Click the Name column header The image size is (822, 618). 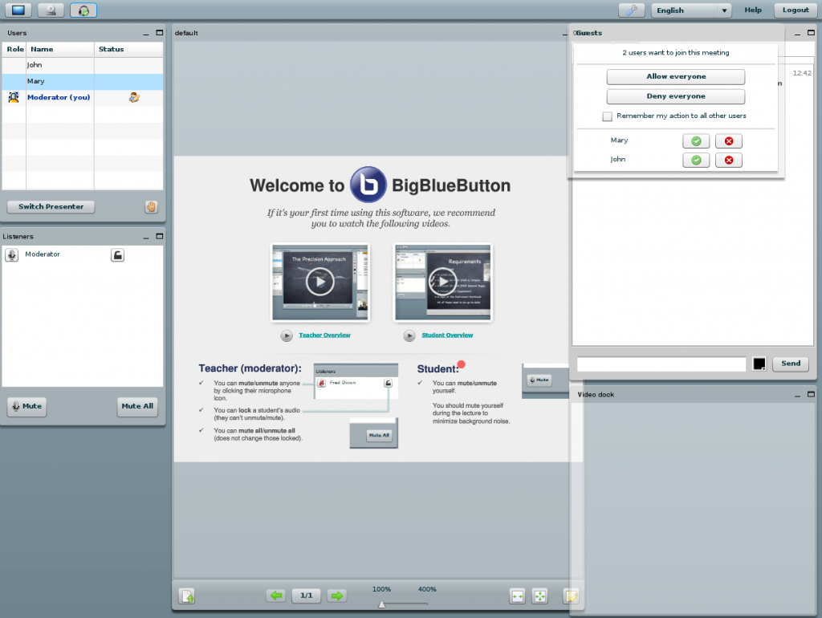click(x=60, y=49)
